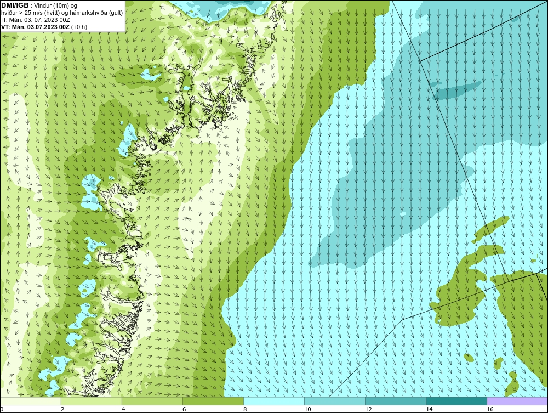Image resolution: width=548 pixels, height=413 pixels.
Task: Click the 'hviður > 25 m/s' legend description line
Action: [62, 13]
